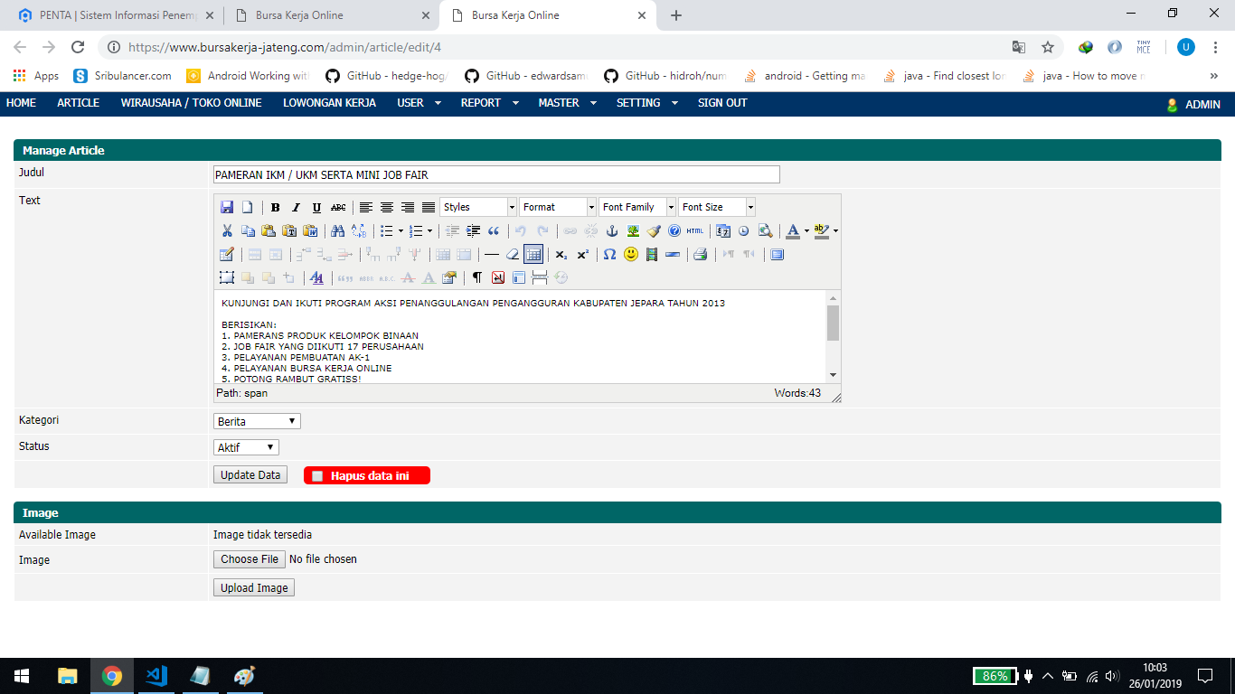Expand the Font Size dropdown
Screen dimensions: 1235x694
[x=716, y=207]
